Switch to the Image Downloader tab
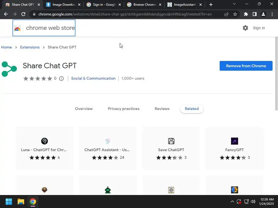 click(x=61, y=5)
